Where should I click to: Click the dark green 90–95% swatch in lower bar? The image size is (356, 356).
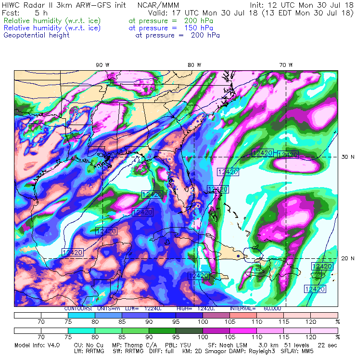[162, 331]
